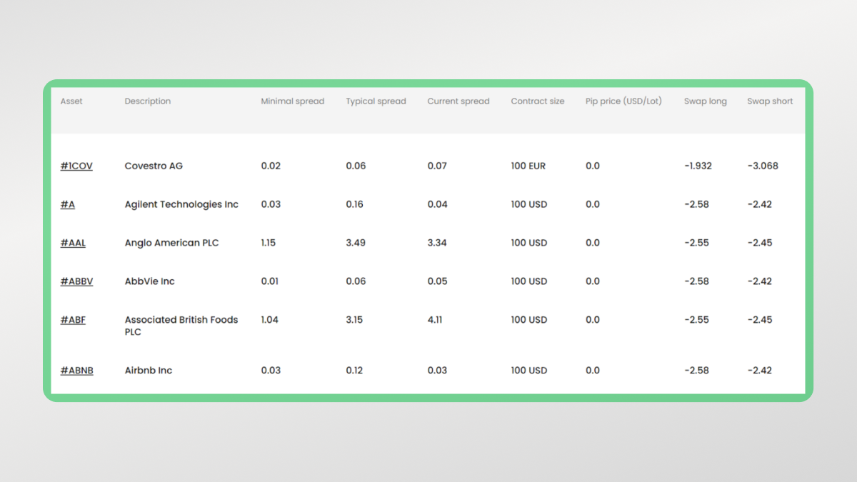Click Anglo American's minimal spread 1.15
Screen dimensions: 857x482
[x=269, y=243]
